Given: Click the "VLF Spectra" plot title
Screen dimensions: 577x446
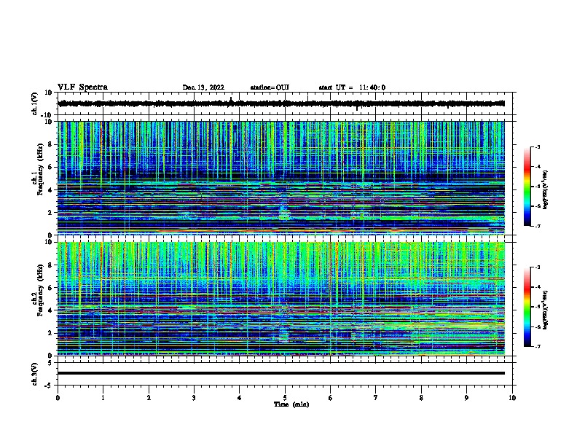Looking at the screenshot, I should 82,87.
